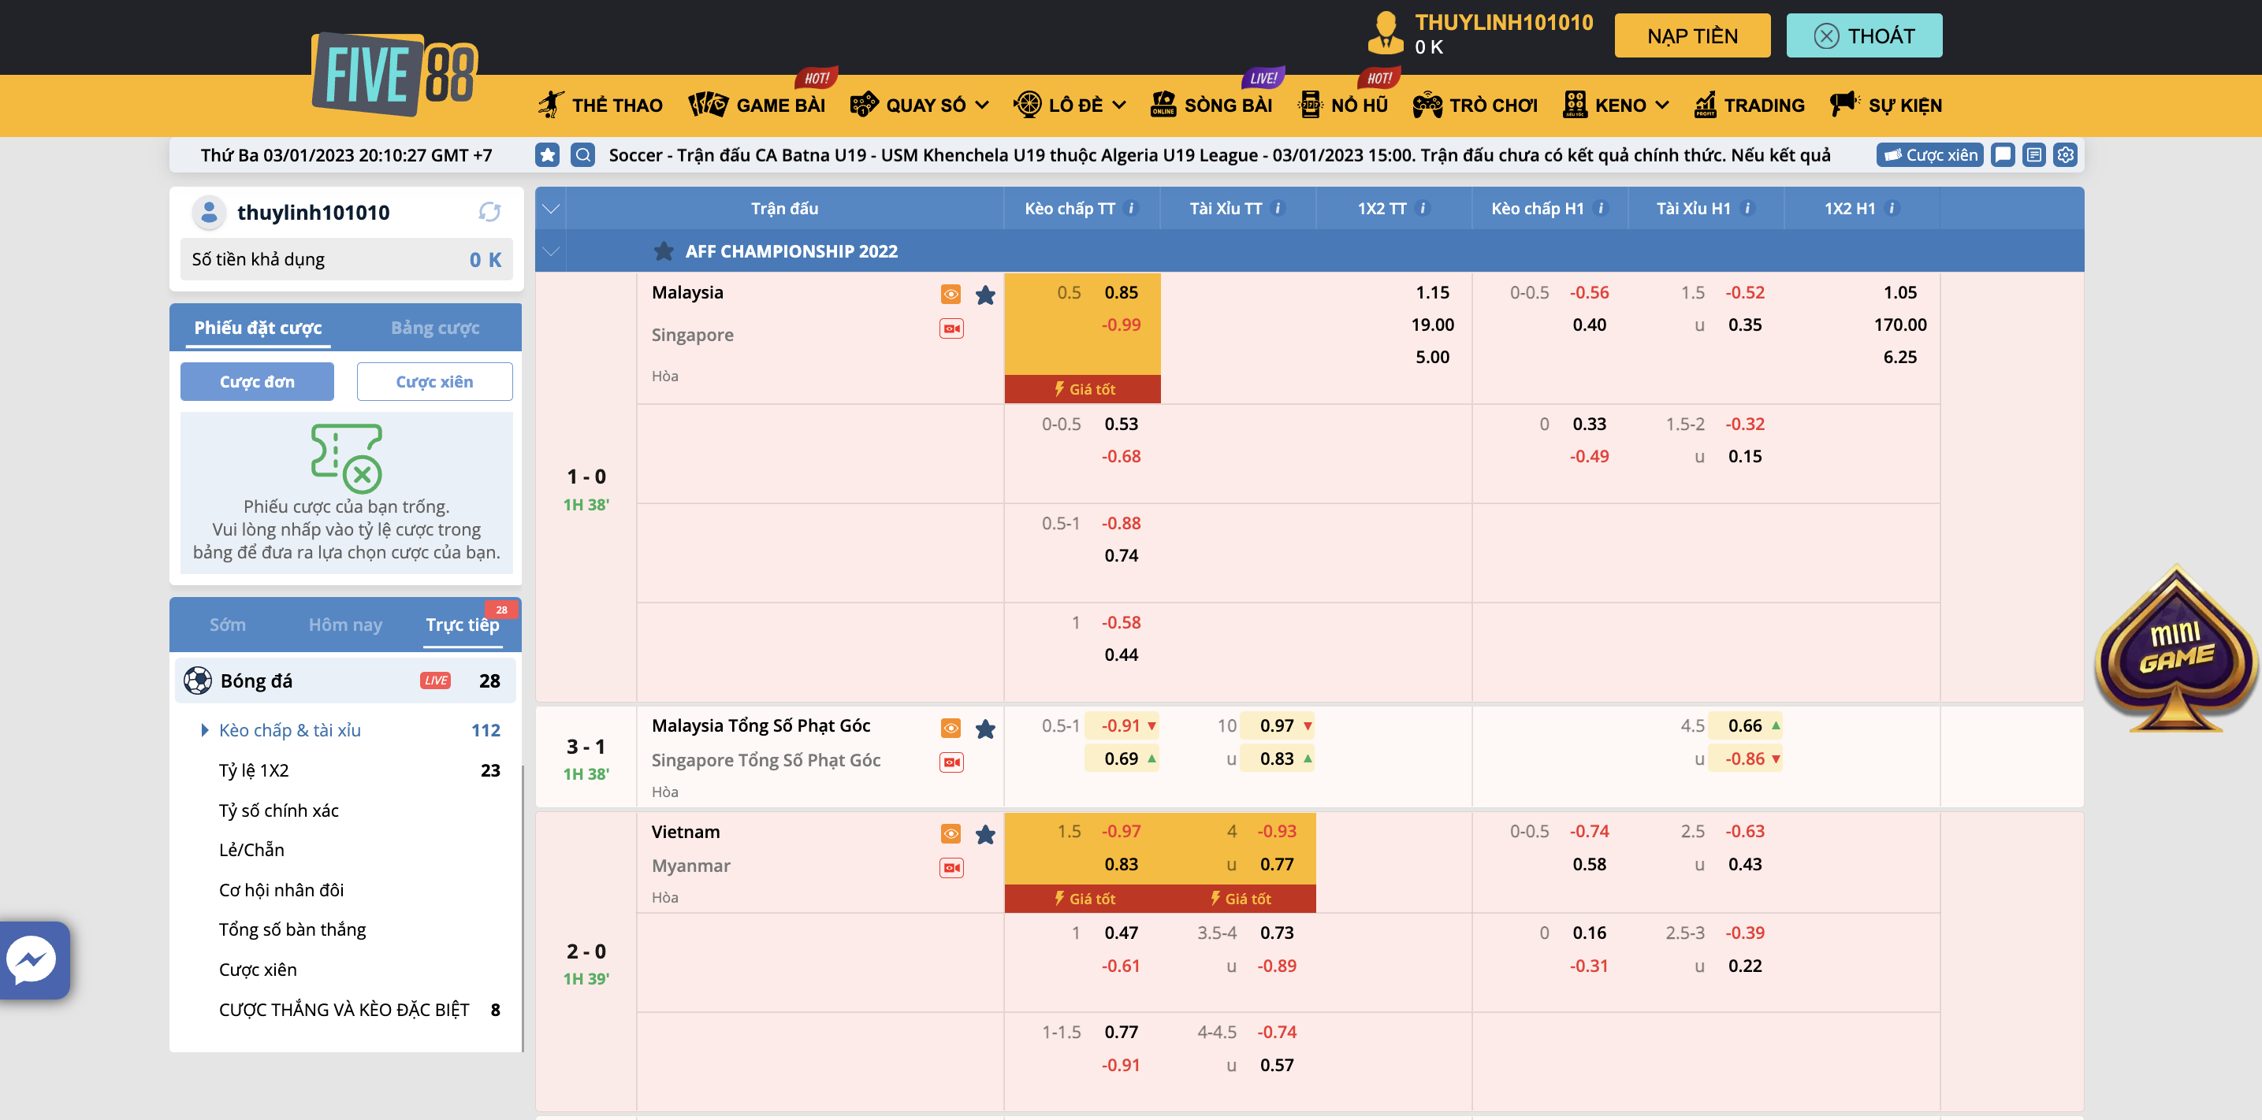The width and height of the screenshot is (2262, 1120).
Task: Toggle favorite star for AFF Championship 2022
Action: tap(664, 251)
